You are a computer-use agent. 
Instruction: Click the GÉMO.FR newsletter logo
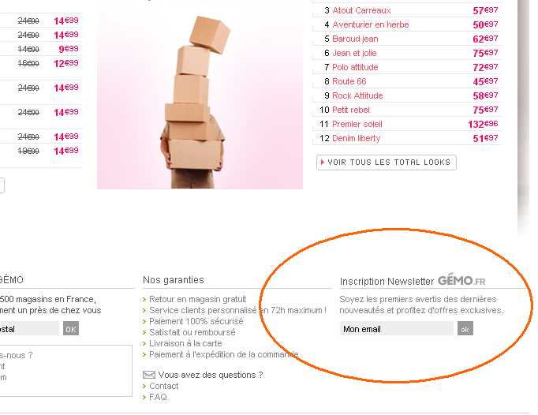pos(461,281)
